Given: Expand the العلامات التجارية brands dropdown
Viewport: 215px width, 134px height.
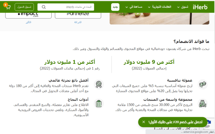Looking at the screenshot, I should pyautogui.click(x=160, y=7).
